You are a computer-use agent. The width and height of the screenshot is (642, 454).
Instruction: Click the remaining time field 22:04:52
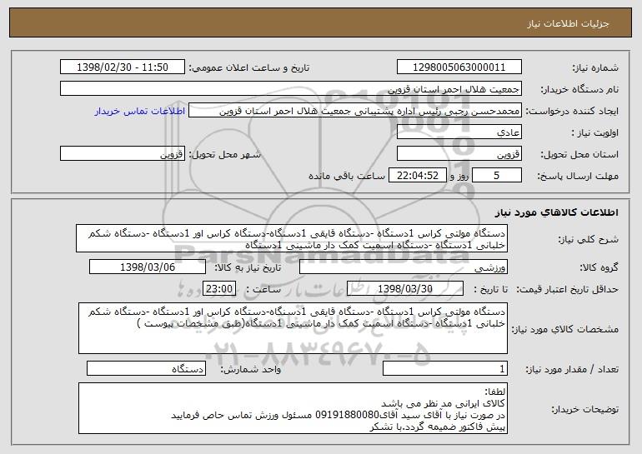pyautogui.click(x=417, y=176)
